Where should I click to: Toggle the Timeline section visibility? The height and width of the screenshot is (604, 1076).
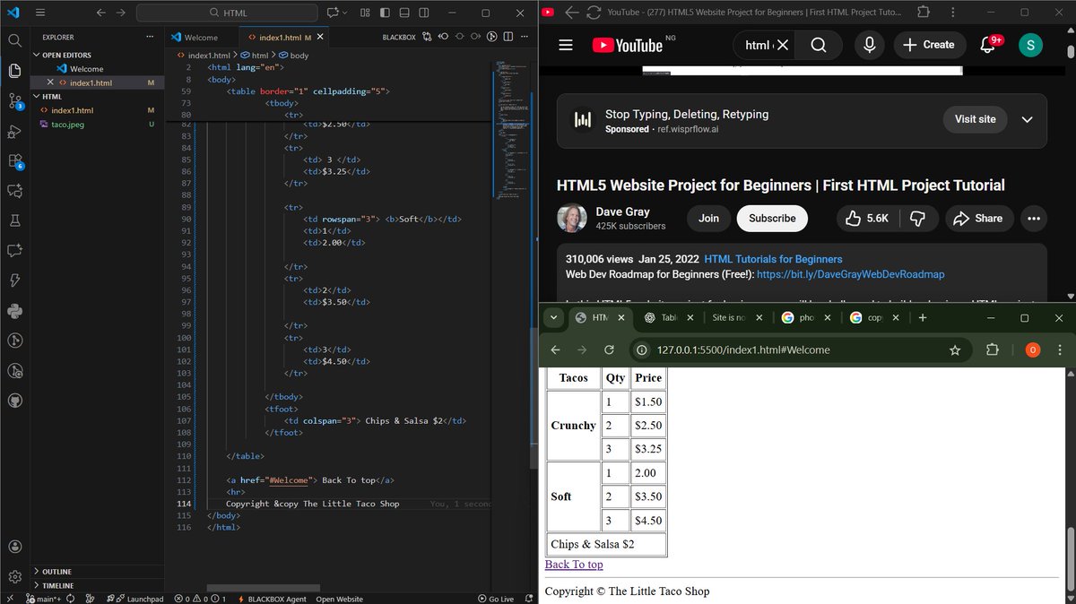(x=57, y=585)
